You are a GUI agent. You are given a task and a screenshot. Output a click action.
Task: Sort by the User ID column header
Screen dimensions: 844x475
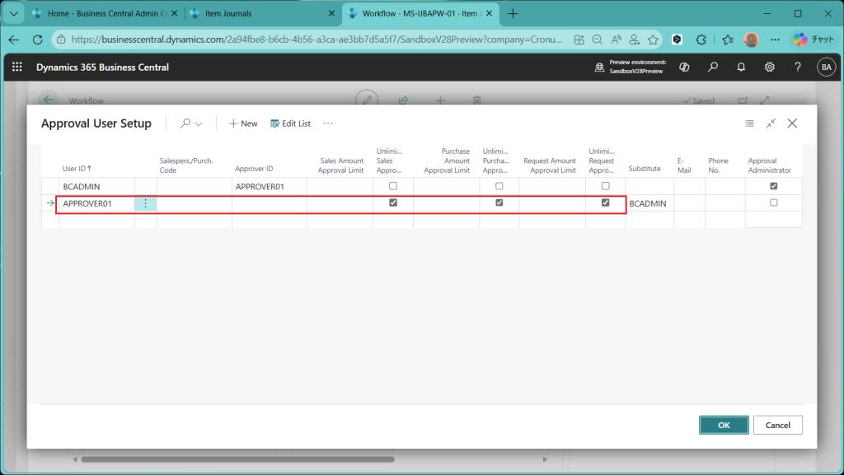pyautogui.click(x=76, y=169)
